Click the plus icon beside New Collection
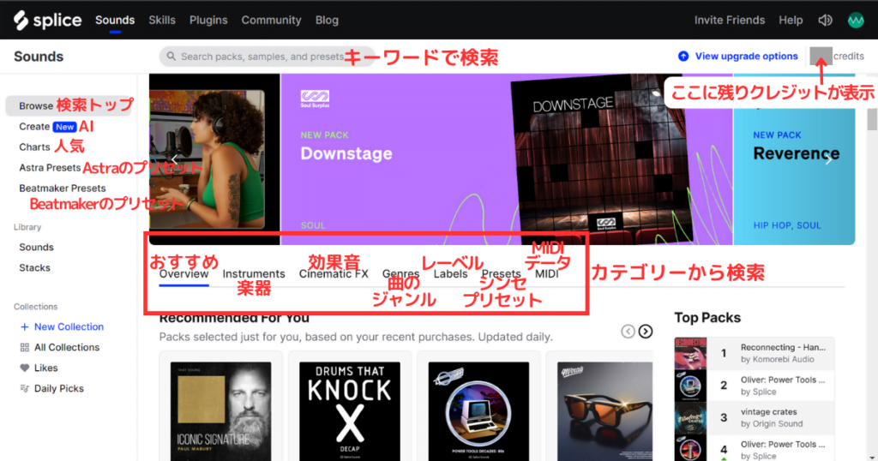The height and width of the screenshot is (461, 878). [25, 326]
